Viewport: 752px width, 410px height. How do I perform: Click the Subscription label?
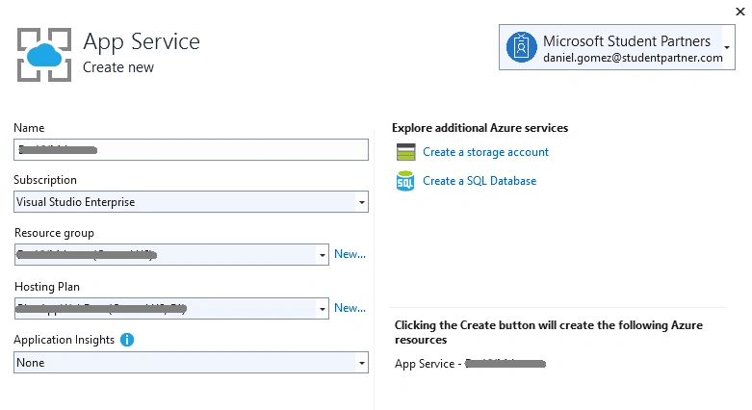click(x=45, y=180)
